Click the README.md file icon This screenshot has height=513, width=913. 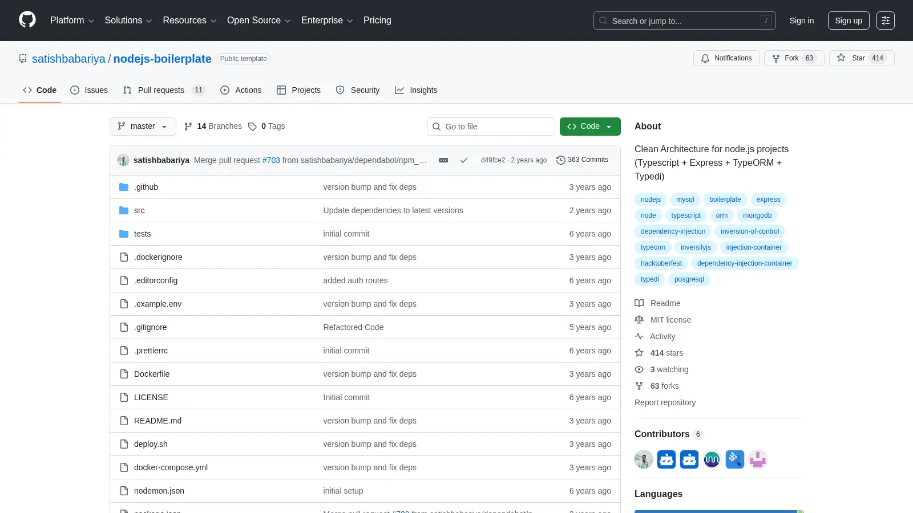pyautogui.click(x=124, y=421)
